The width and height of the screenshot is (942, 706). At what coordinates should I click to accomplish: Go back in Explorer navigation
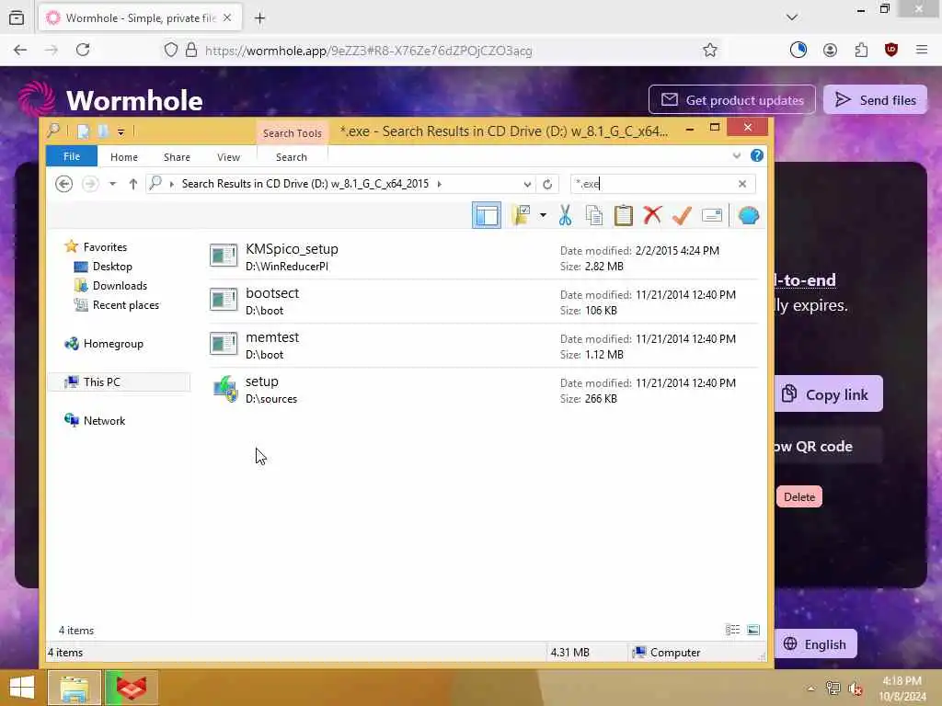[63, 184]
